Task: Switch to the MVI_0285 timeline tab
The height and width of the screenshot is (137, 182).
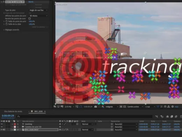Action: pos(38,111)
